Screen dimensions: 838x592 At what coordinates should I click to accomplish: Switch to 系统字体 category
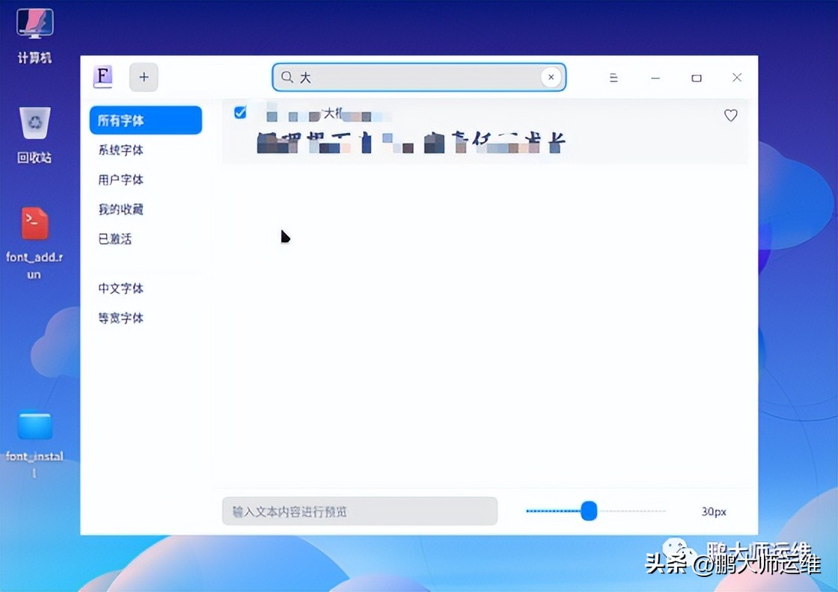pyautogui.click(x=120, y=149)
